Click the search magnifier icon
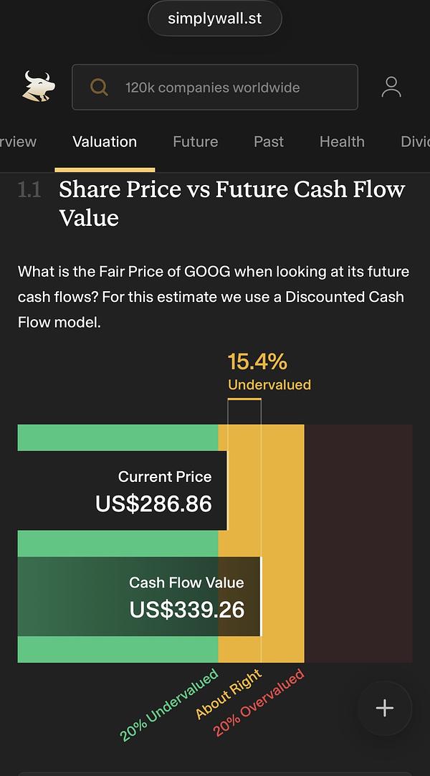 pyautogui.click(x=100, y=87)
